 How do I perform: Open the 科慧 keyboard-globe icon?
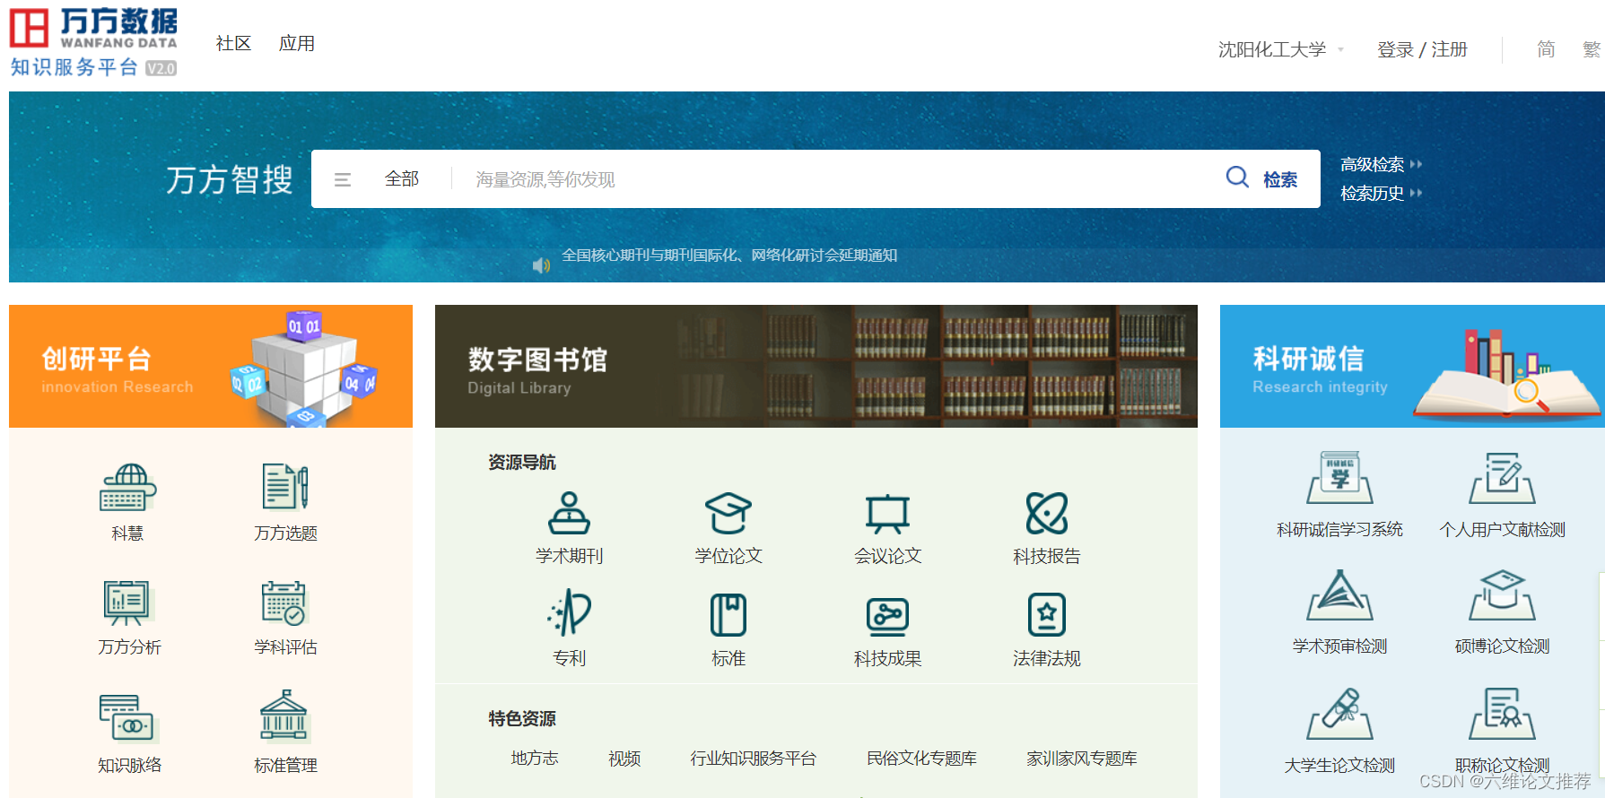128,488
